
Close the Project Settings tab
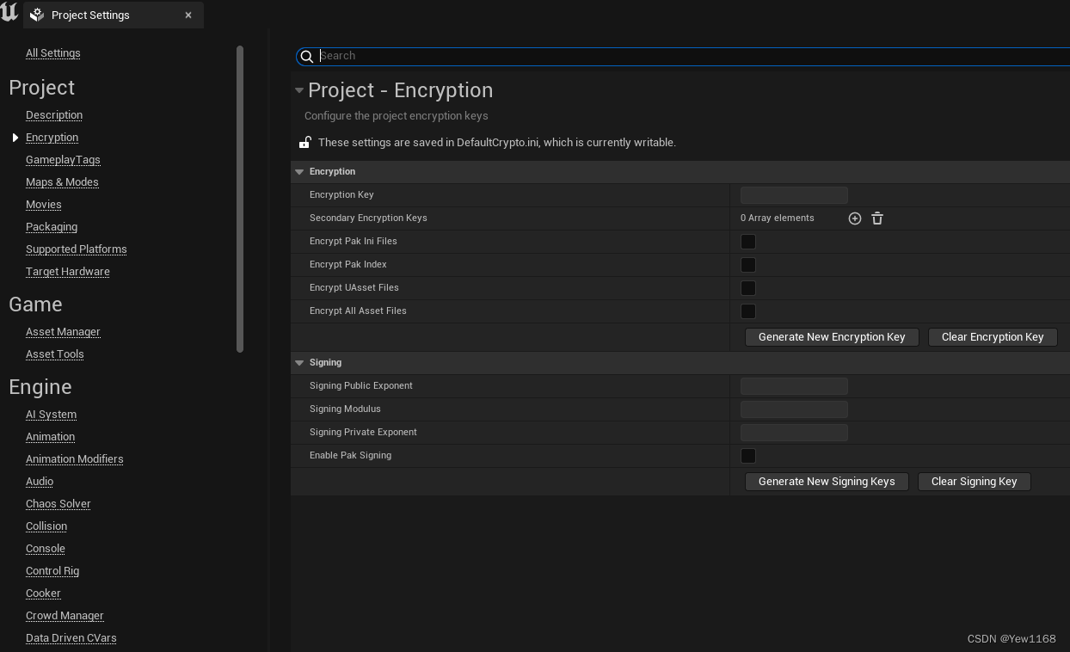188,15
